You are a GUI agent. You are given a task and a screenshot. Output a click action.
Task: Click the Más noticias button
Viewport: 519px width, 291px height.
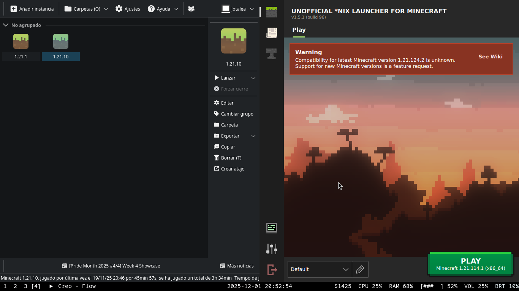[x=237, y=266]
